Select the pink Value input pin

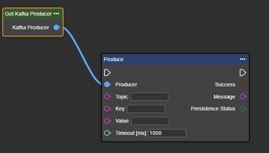coord(107,121)
